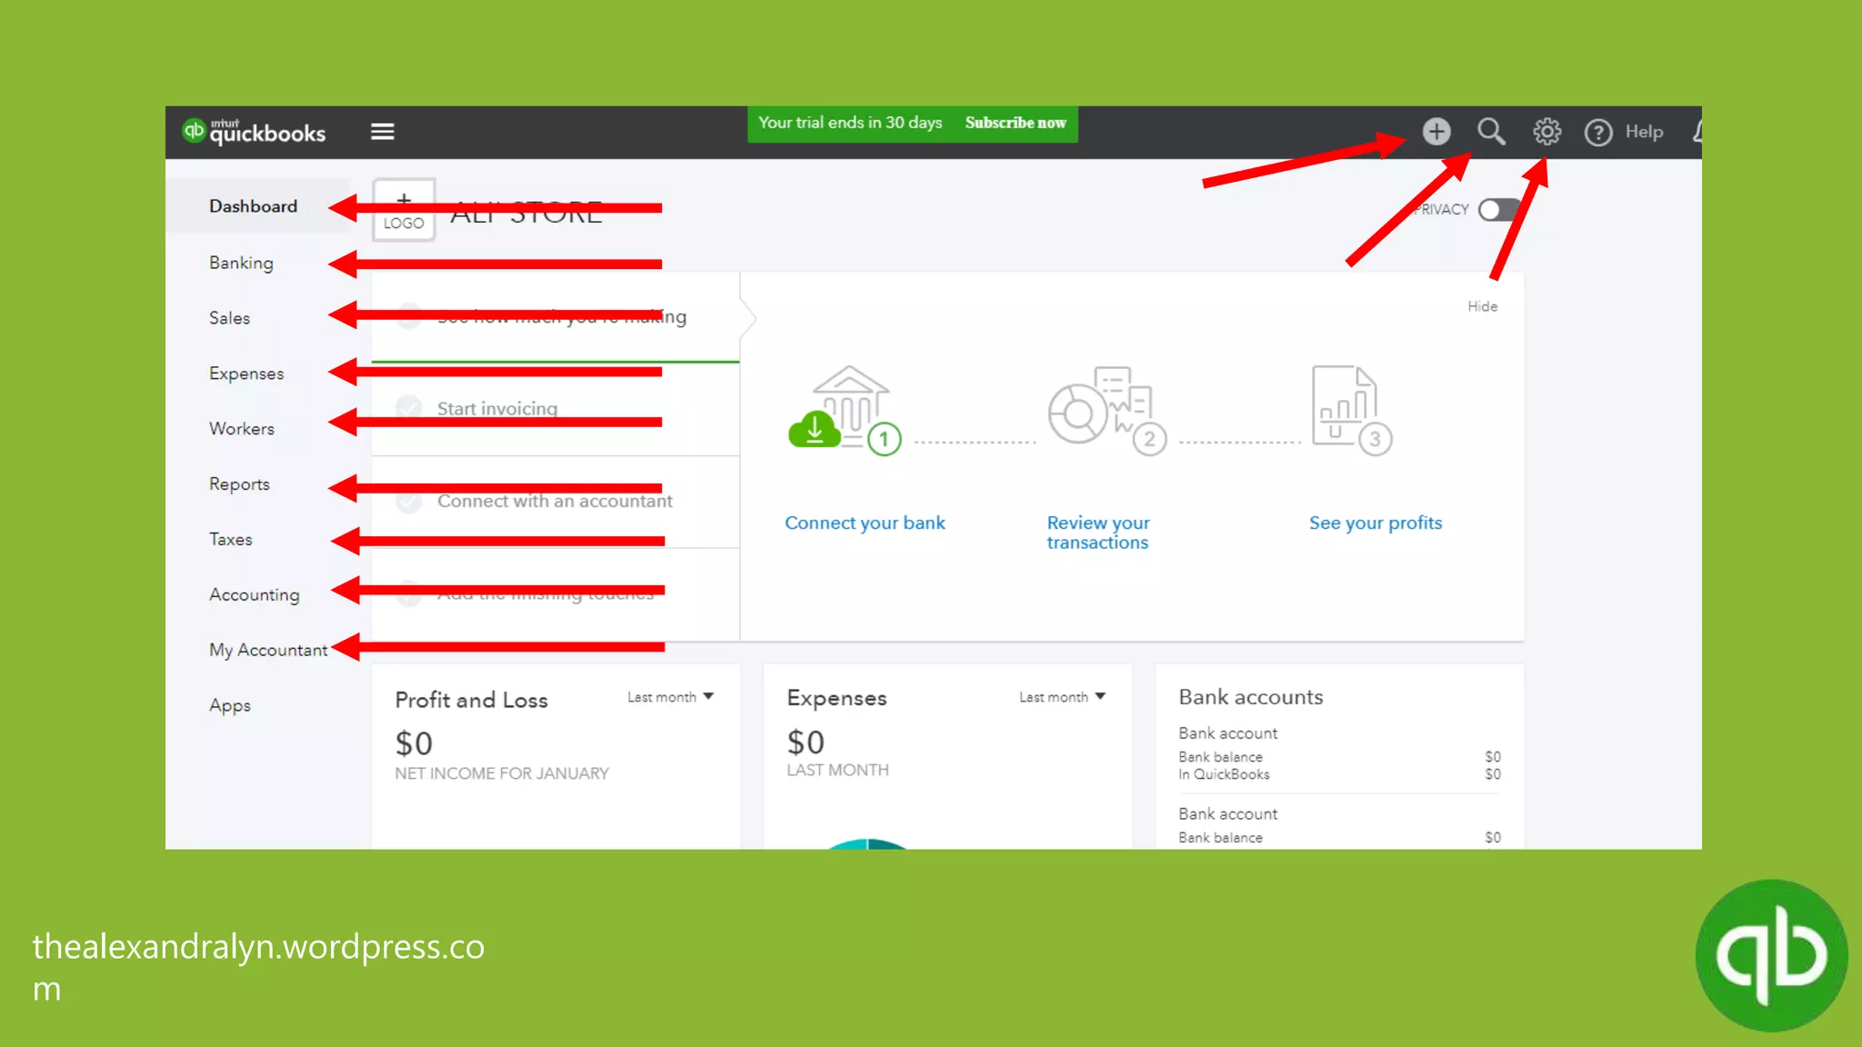Open Banking in the left sidebar
1862x1047 pixels.
[241, 263]
